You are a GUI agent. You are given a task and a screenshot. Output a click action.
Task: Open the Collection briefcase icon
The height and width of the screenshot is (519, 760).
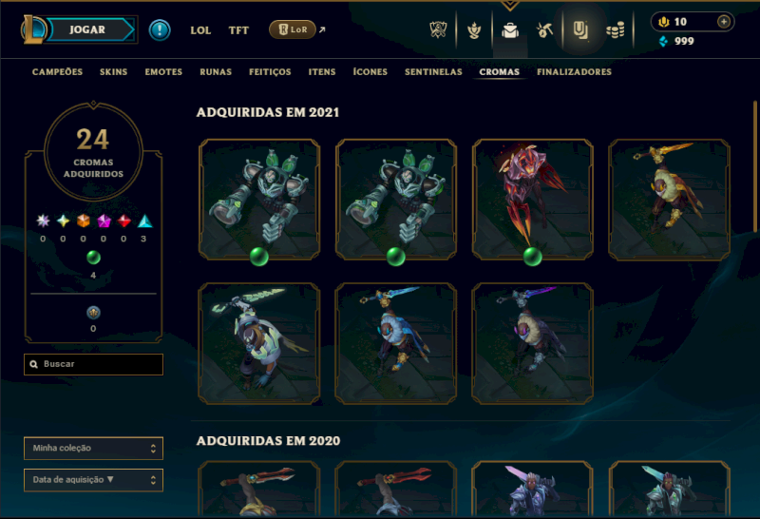click(x=510, y=30)
